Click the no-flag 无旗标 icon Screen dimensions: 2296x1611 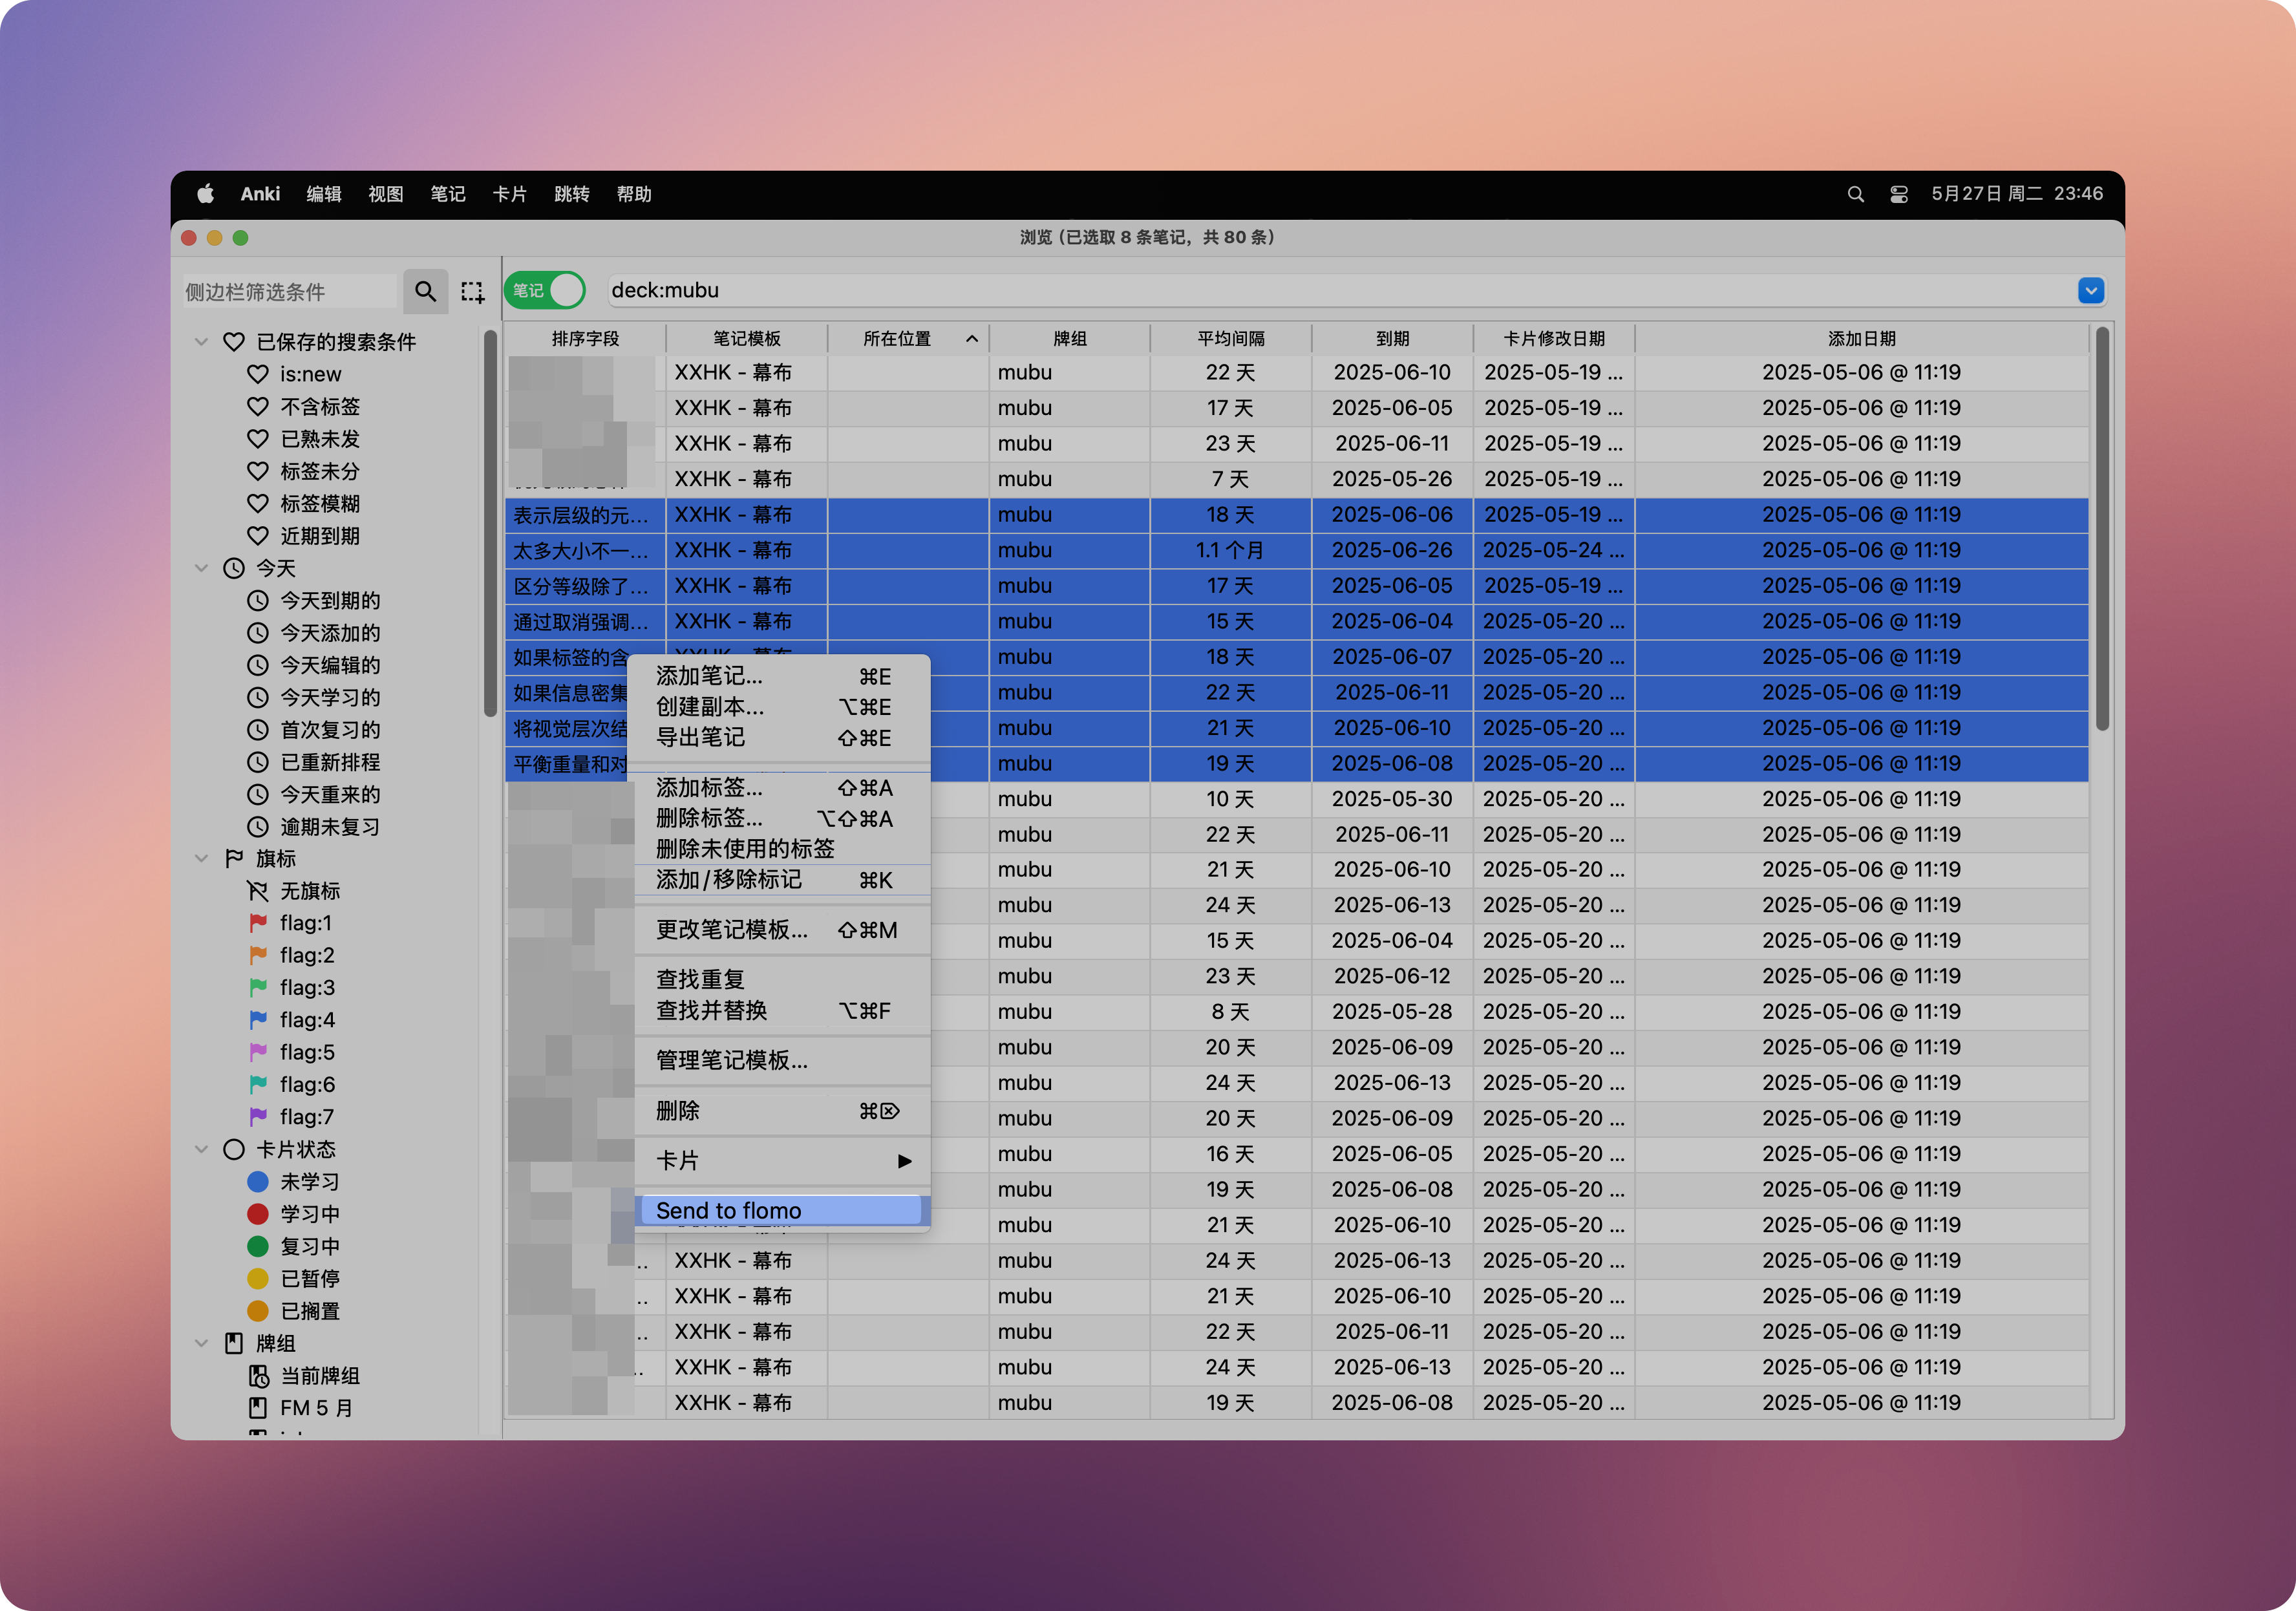pos(258,890)
